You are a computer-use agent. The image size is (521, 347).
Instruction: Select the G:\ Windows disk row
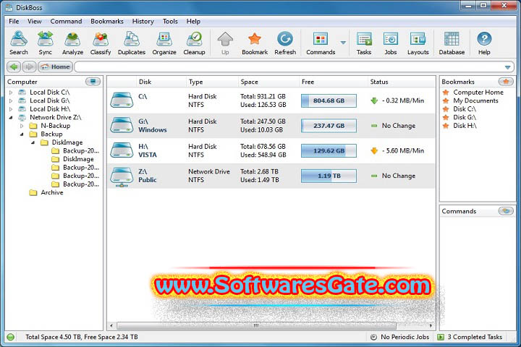pos(271,126)
